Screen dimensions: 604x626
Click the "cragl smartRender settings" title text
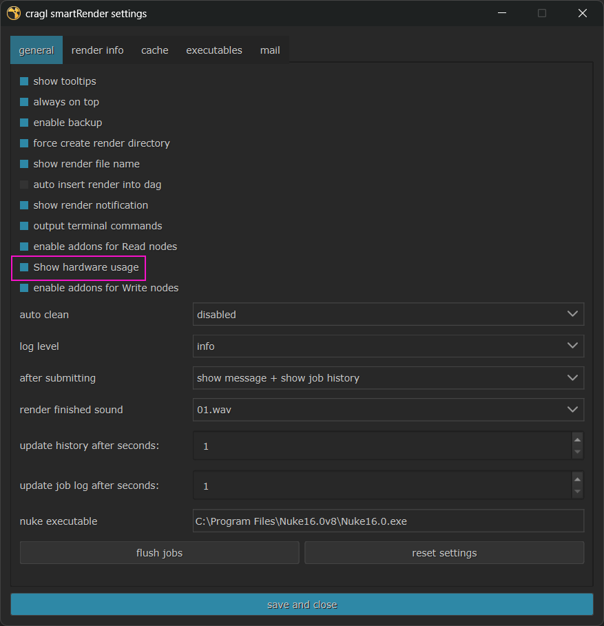coord(86,14)
